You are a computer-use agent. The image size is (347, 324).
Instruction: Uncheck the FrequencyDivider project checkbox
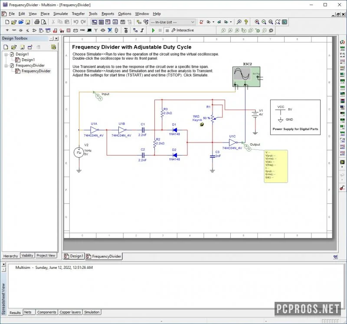(x=12, y=66)
